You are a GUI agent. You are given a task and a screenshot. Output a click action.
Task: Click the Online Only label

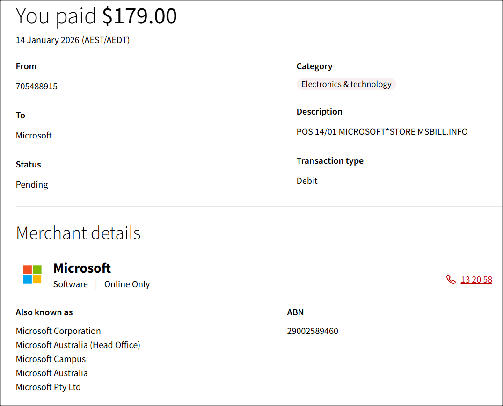point(127,284)
